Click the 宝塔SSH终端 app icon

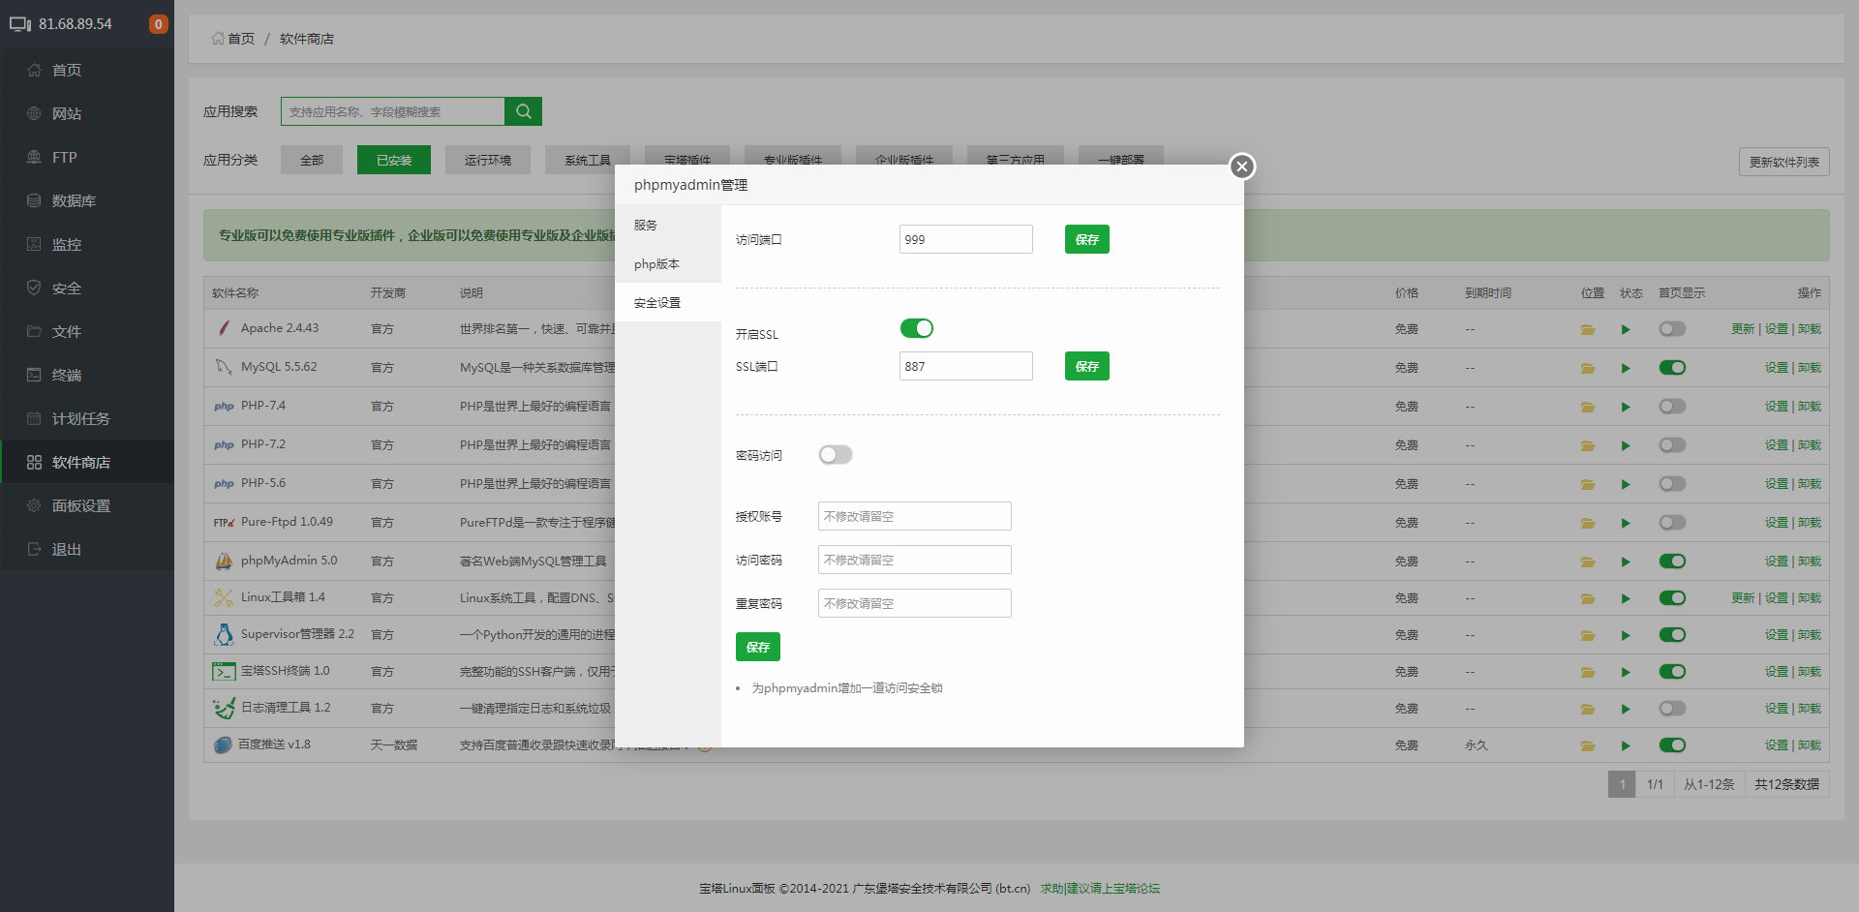(x=224, y=671)
